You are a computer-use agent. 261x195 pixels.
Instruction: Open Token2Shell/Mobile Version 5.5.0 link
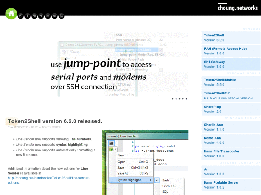(231, 82)
